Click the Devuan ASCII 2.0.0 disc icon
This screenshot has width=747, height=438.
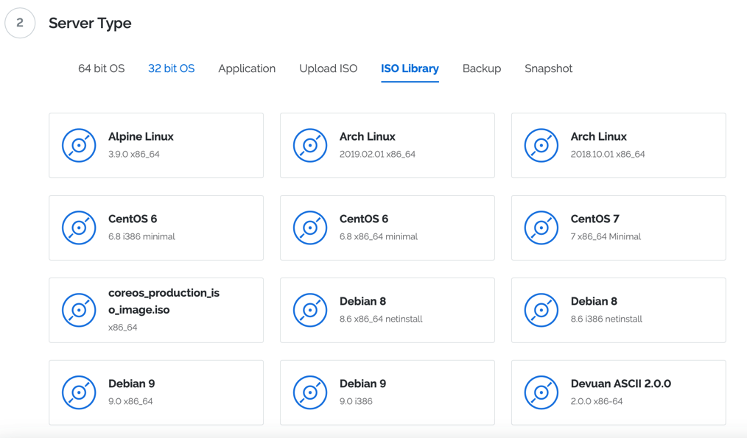[x=541, y=392]
